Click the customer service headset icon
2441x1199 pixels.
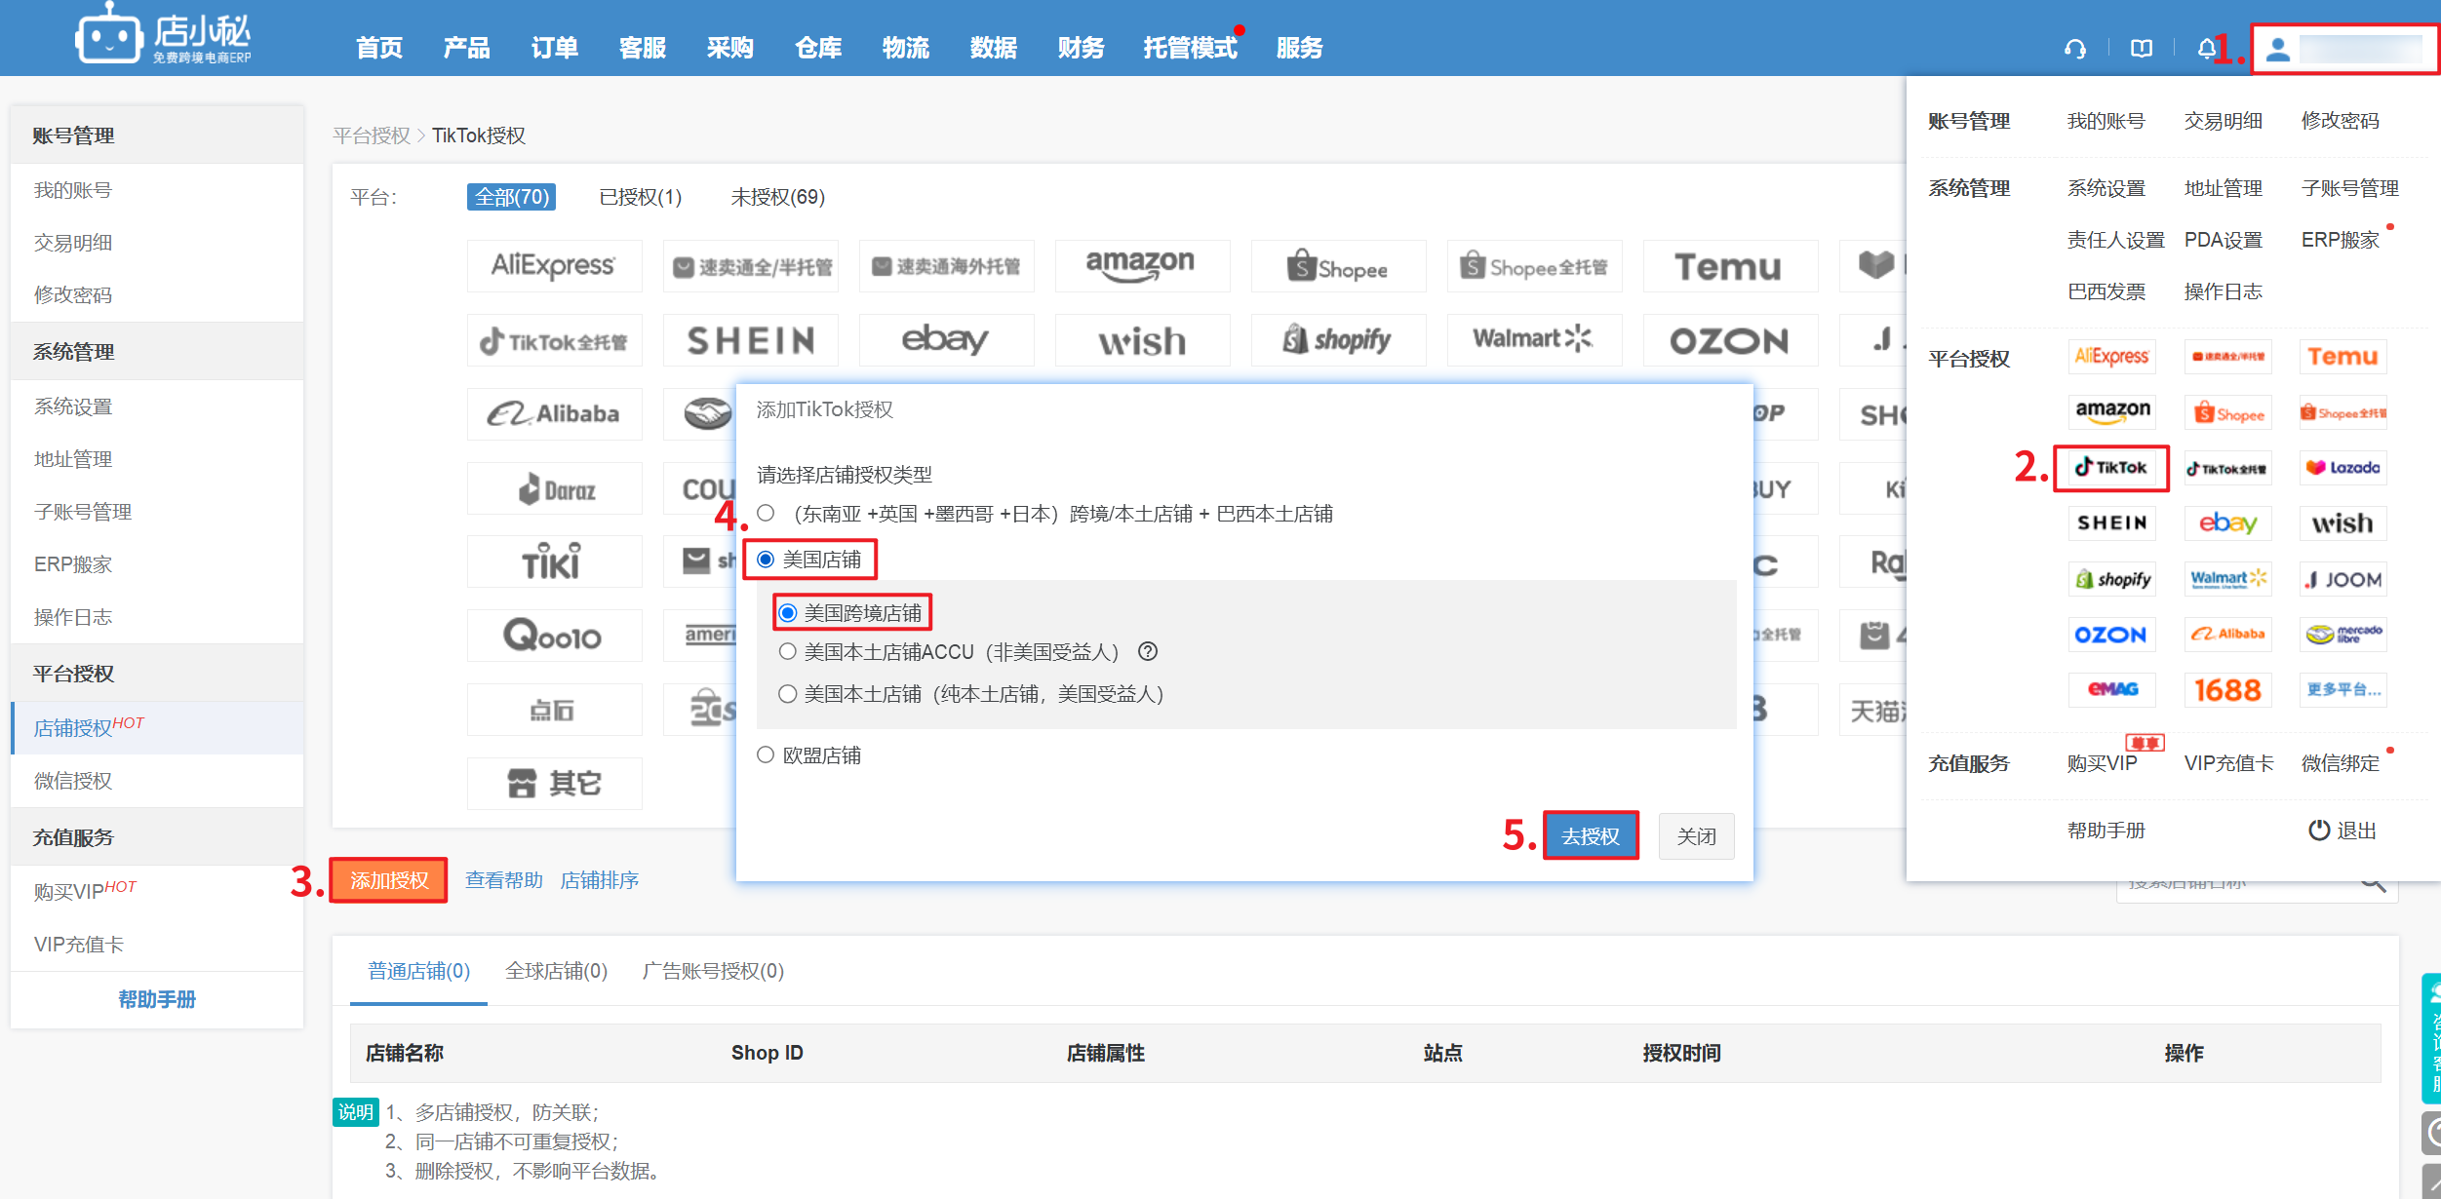(x=2075, y=49)
